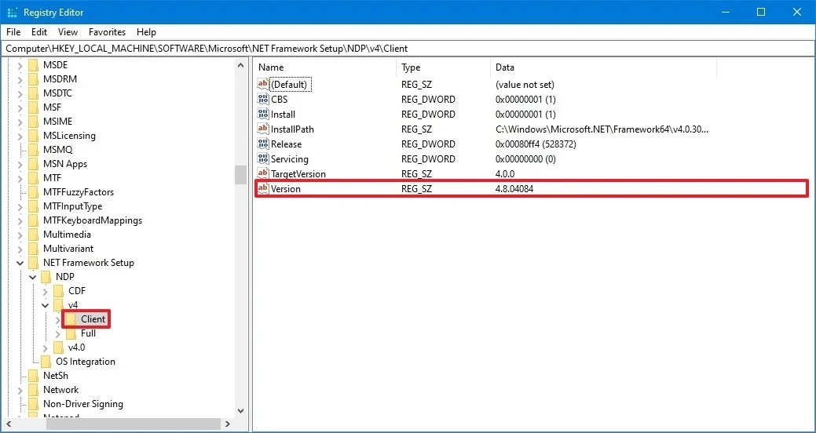Open the File menu
The image size is (816, 433).
(x=13, y=31)
